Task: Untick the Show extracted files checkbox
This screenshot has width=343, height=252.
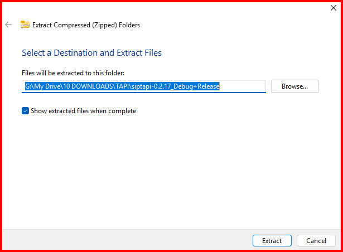Action: pyautogui.click(x=25, y=111)
